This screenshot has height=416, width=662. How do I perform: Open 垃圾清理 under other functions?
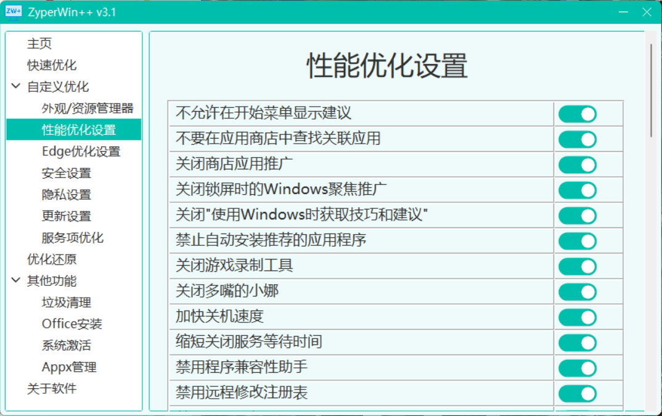pyautogui.click(x=67, y=303)
